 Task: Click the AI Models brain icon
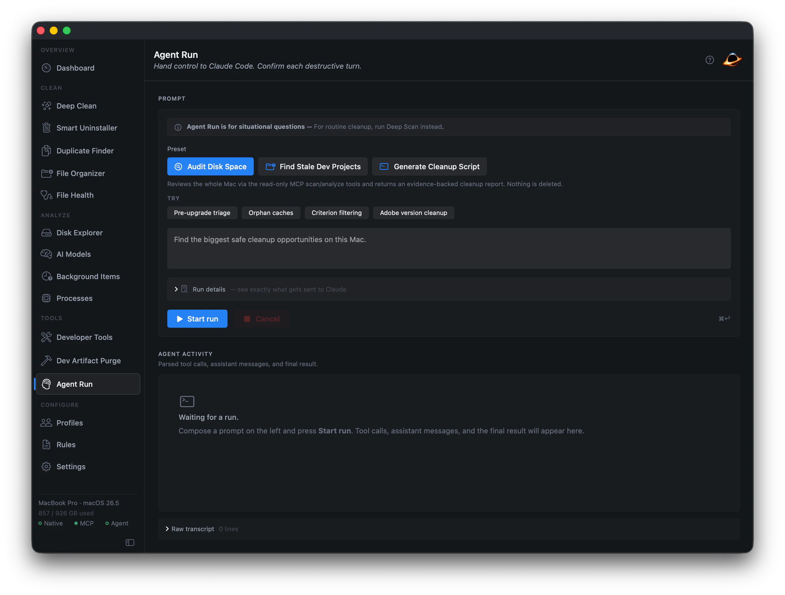coord(46,254)
